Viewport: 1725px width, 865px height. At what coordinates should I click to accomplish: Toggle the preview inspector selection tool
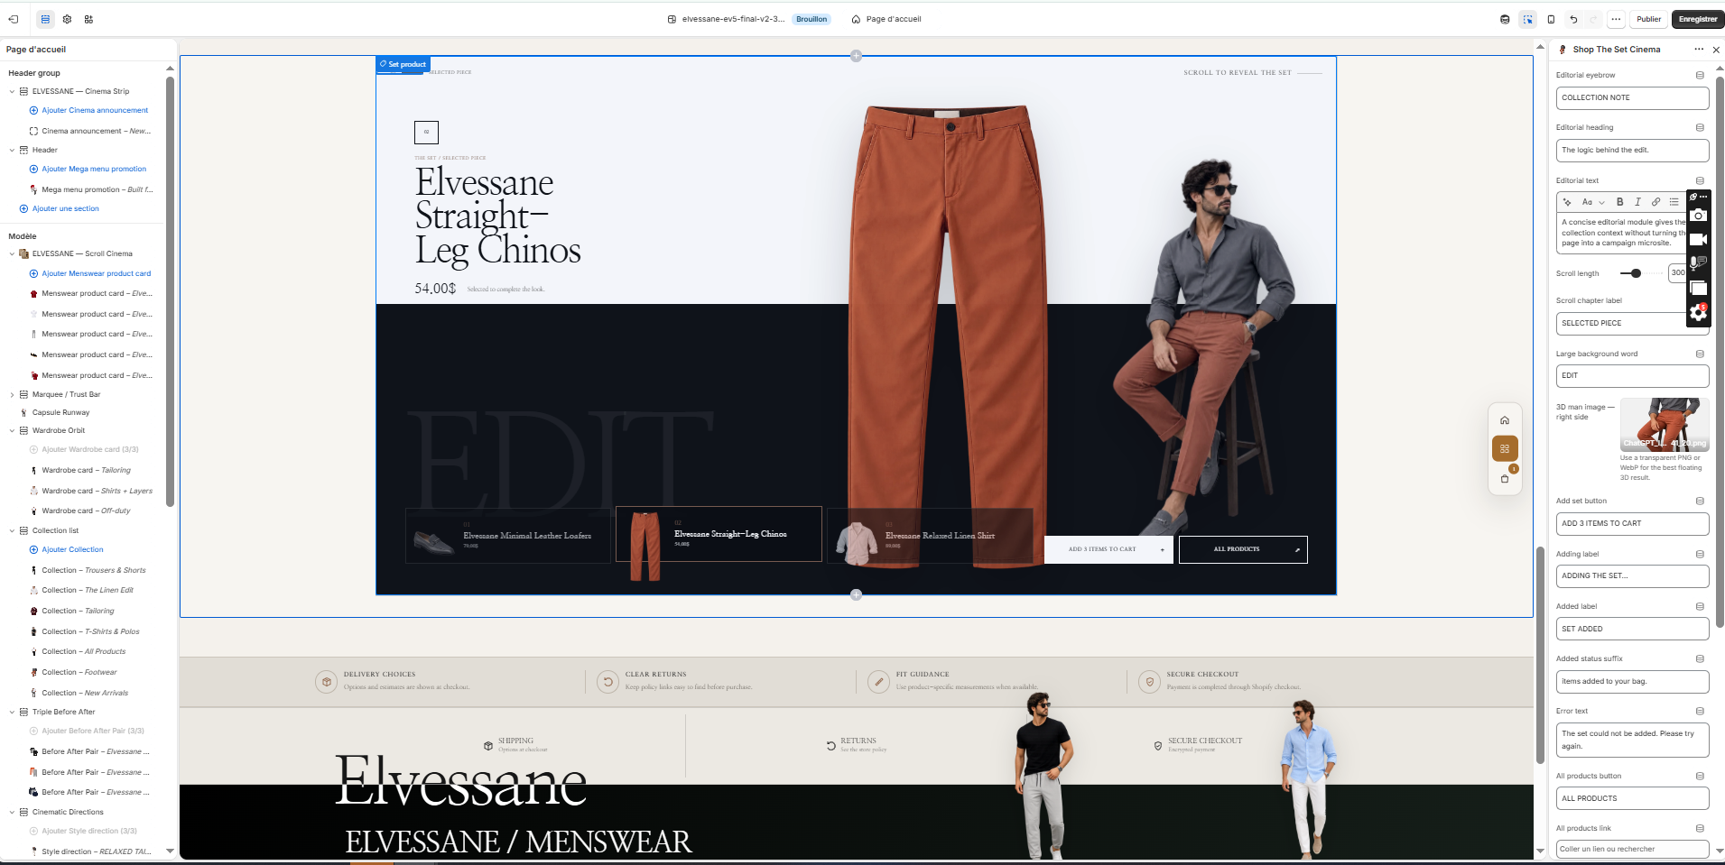click(x=1527, y=19)
